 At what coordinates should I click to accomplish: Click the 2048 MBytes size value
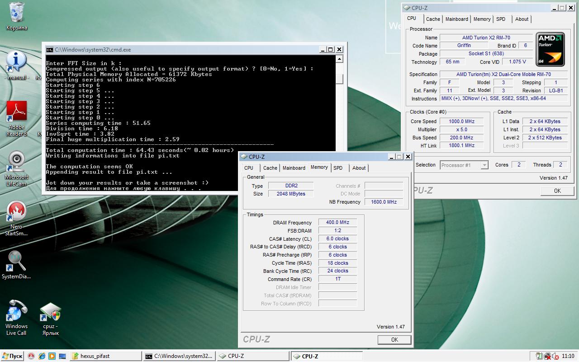point(291,194)
